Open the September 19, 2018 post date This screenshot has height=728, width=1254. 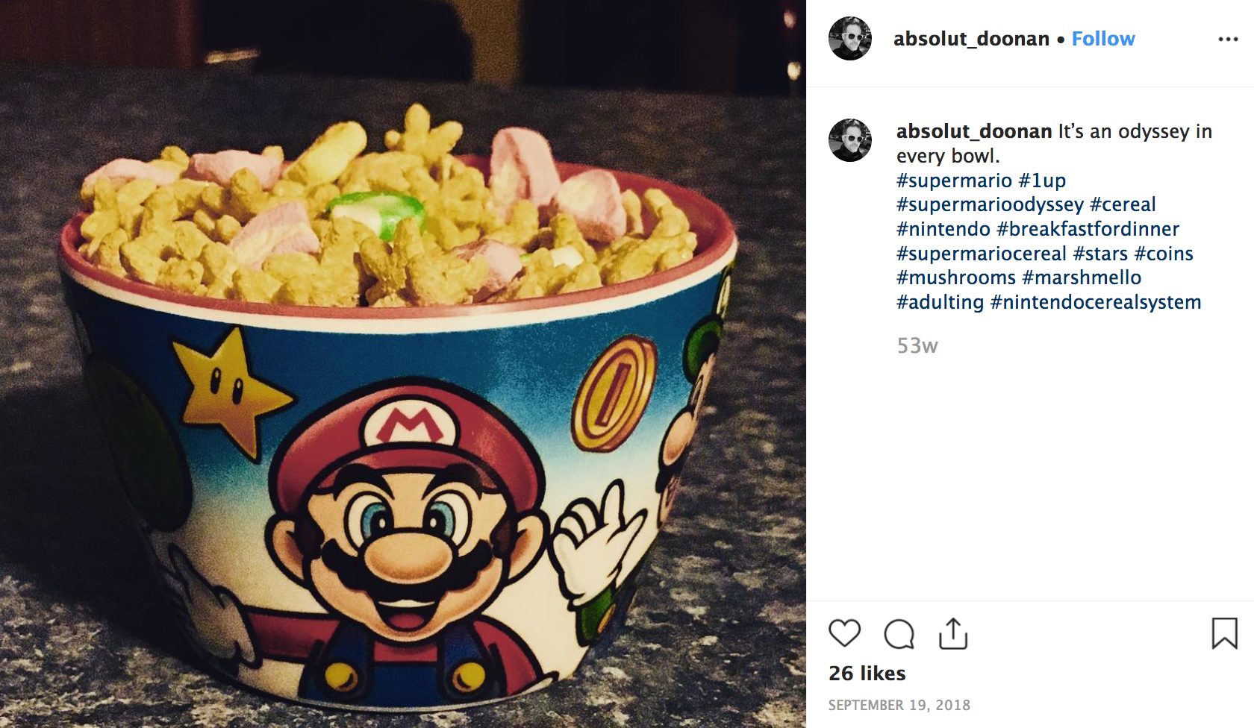tap(899, 705)
